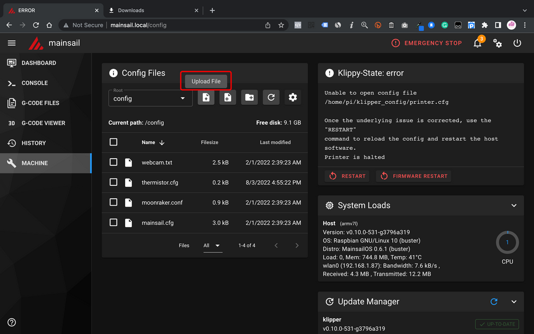Open the tab search chevron
Screen dimensions: 534x334
coord(525,10)
